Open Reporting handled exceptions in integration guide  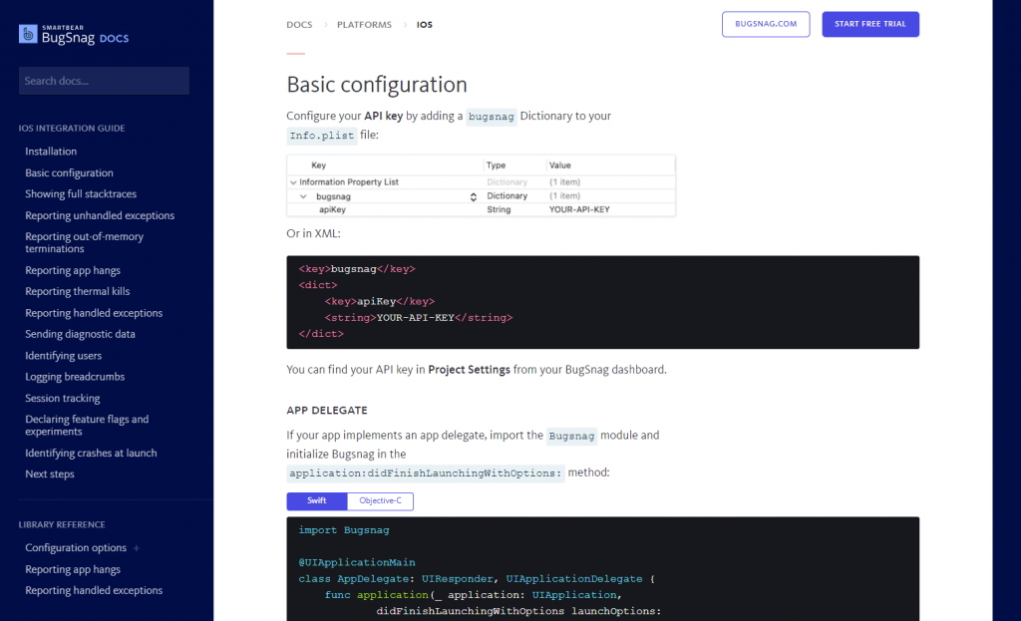point(94,312)
